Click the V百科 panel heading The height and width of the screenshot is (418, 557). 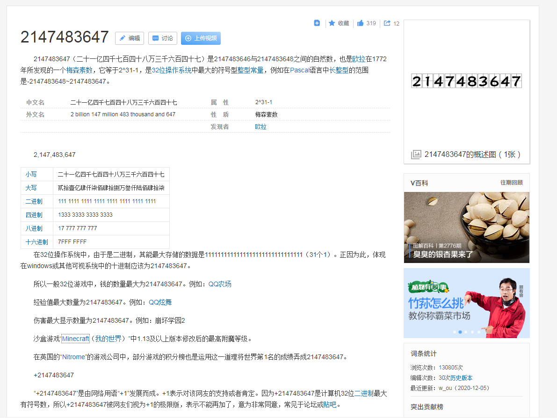419,183
